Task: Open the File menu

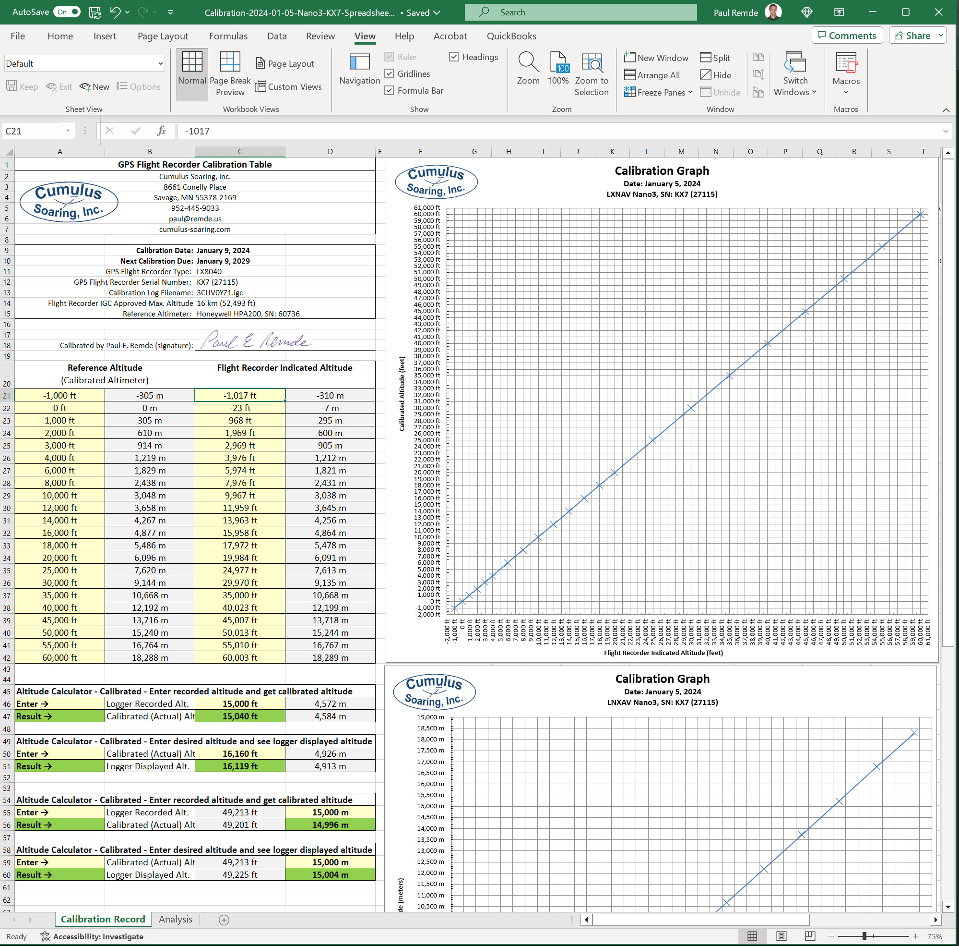Action: coord(18,36)
